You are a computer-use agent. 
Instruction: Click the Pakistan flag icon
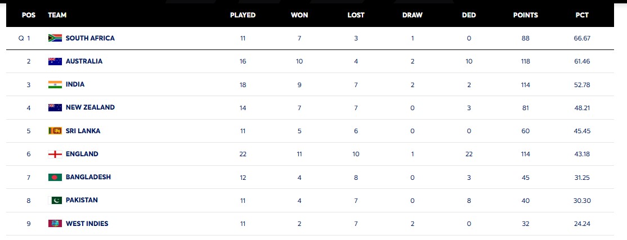[x=56, y=200]
